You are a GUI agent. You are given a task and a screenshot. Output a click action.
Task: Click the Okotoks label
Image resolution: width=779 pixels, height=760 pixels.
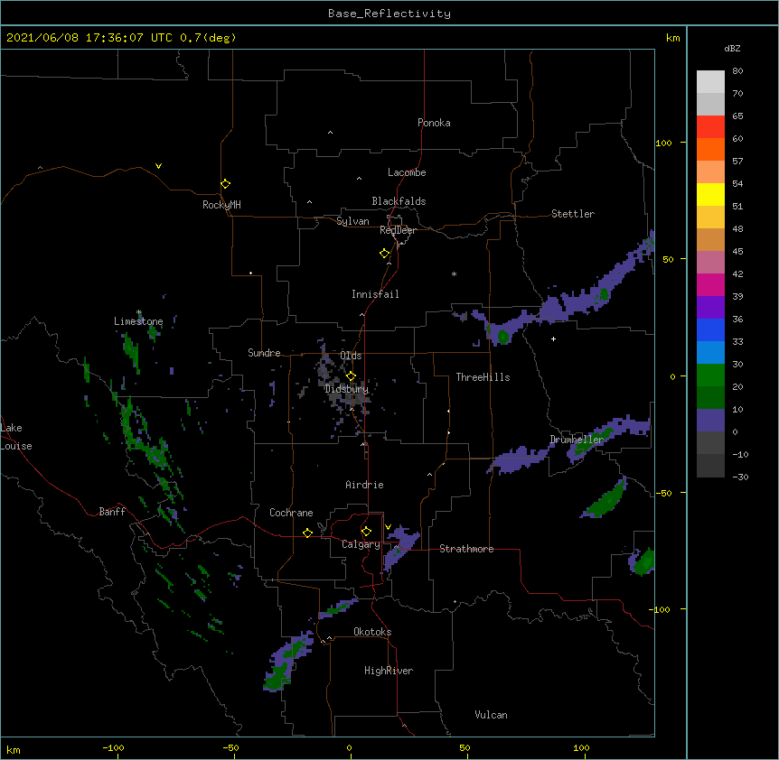(372, 632)
